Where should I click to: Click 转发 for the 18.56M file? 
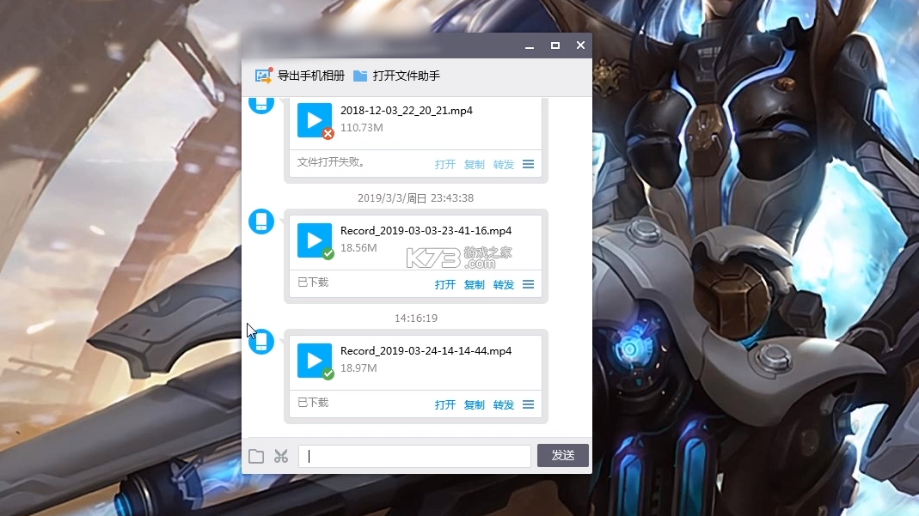(x=504, y=284)
